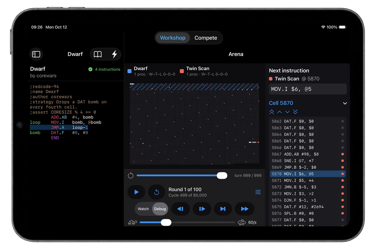Click the Cell 5870 link
375x250 pixels.
tap(281, 103)
